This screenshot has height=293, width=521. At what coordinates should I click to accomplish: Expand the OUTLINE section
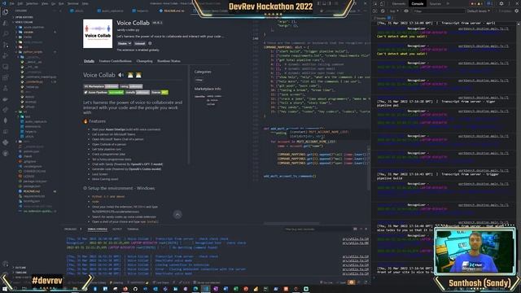point(20,268)
